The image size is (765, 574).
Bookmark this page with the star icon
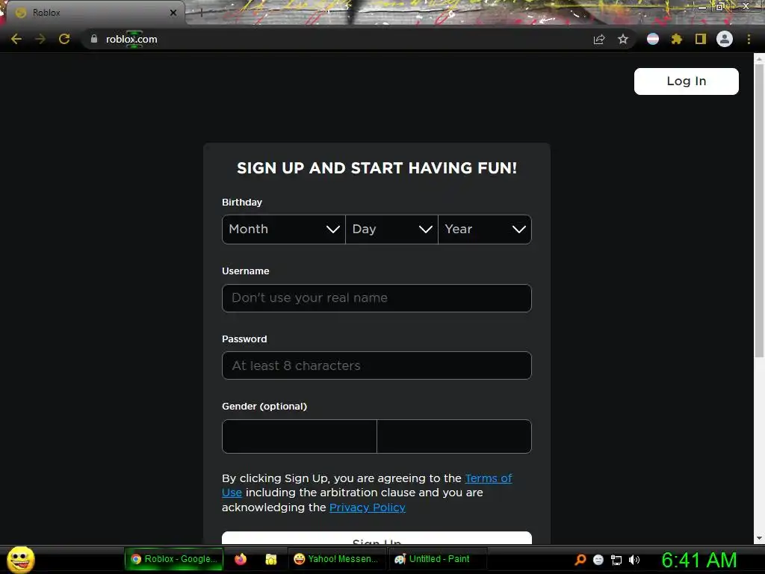[623, 39]
